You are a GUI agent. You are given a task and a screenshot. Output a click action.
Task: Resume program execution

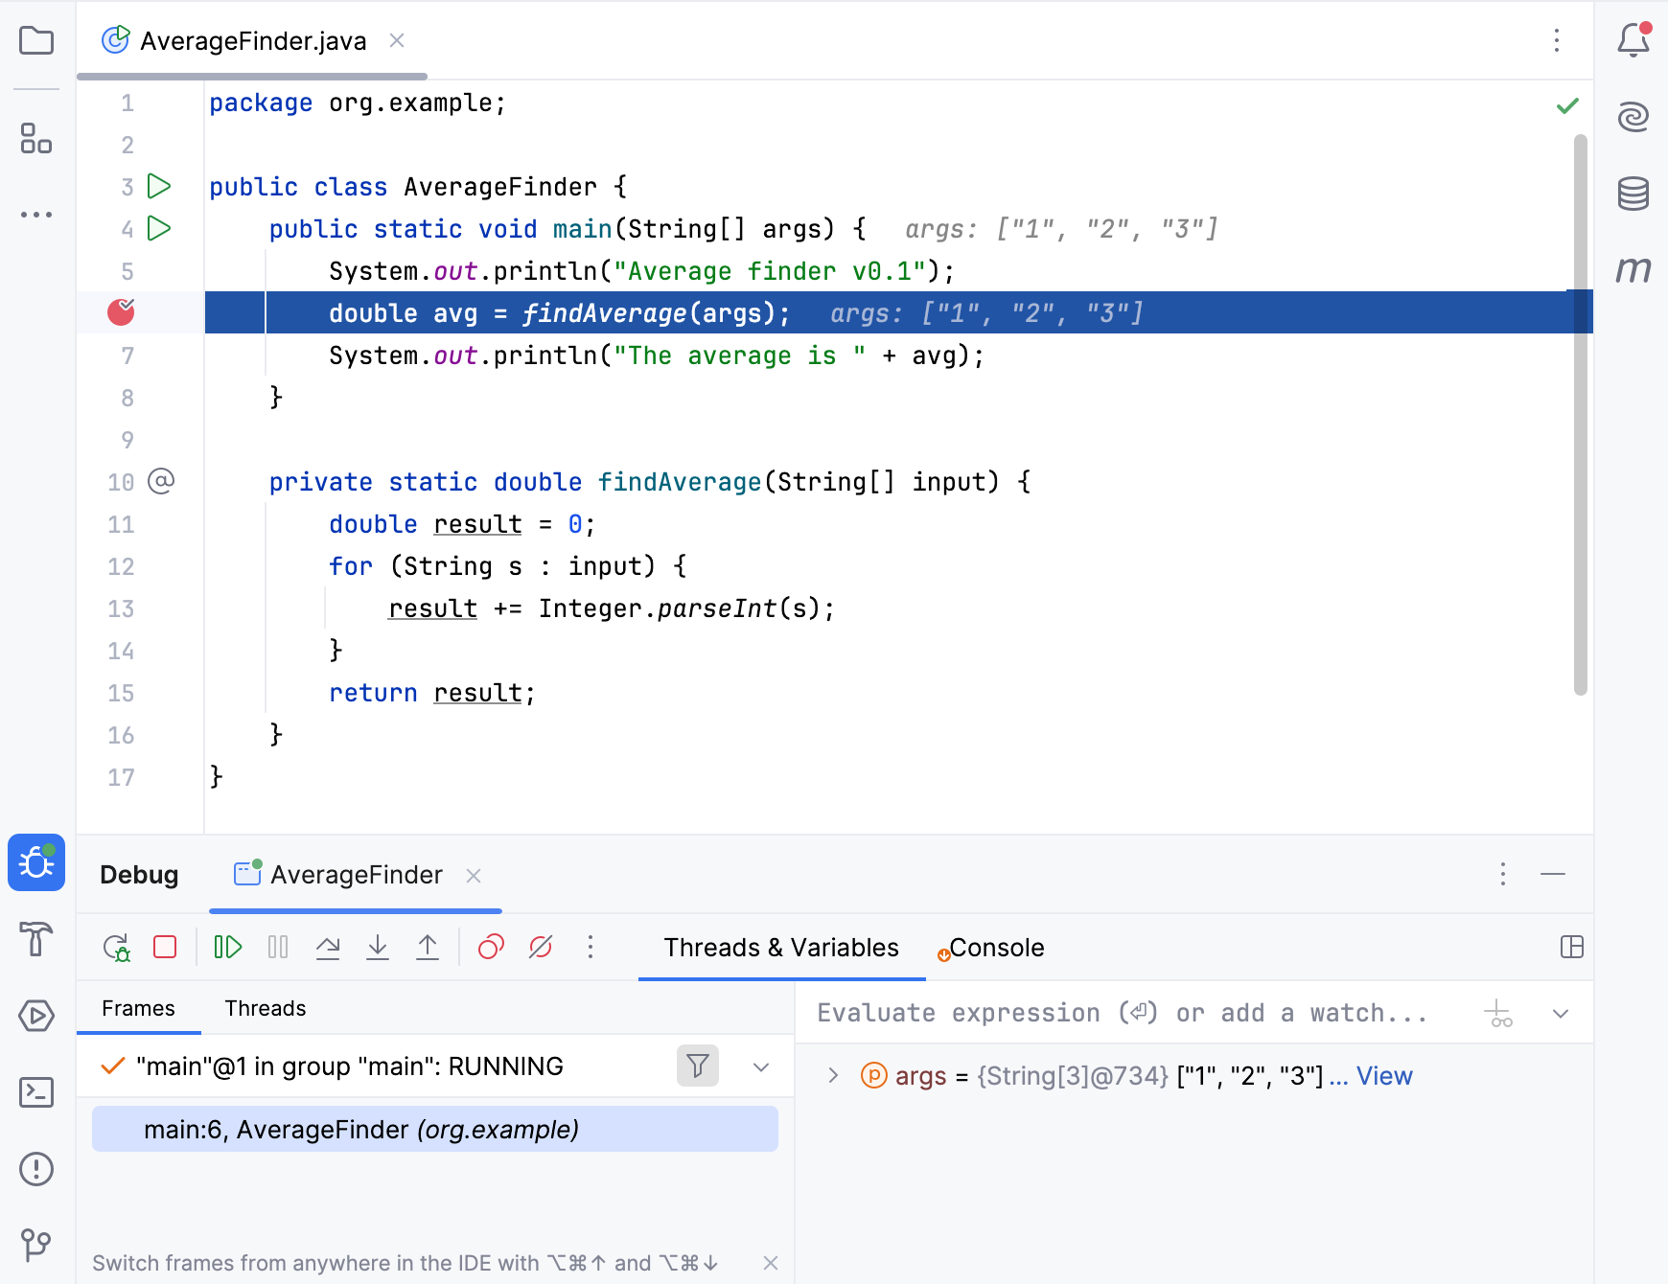[227, 947]
